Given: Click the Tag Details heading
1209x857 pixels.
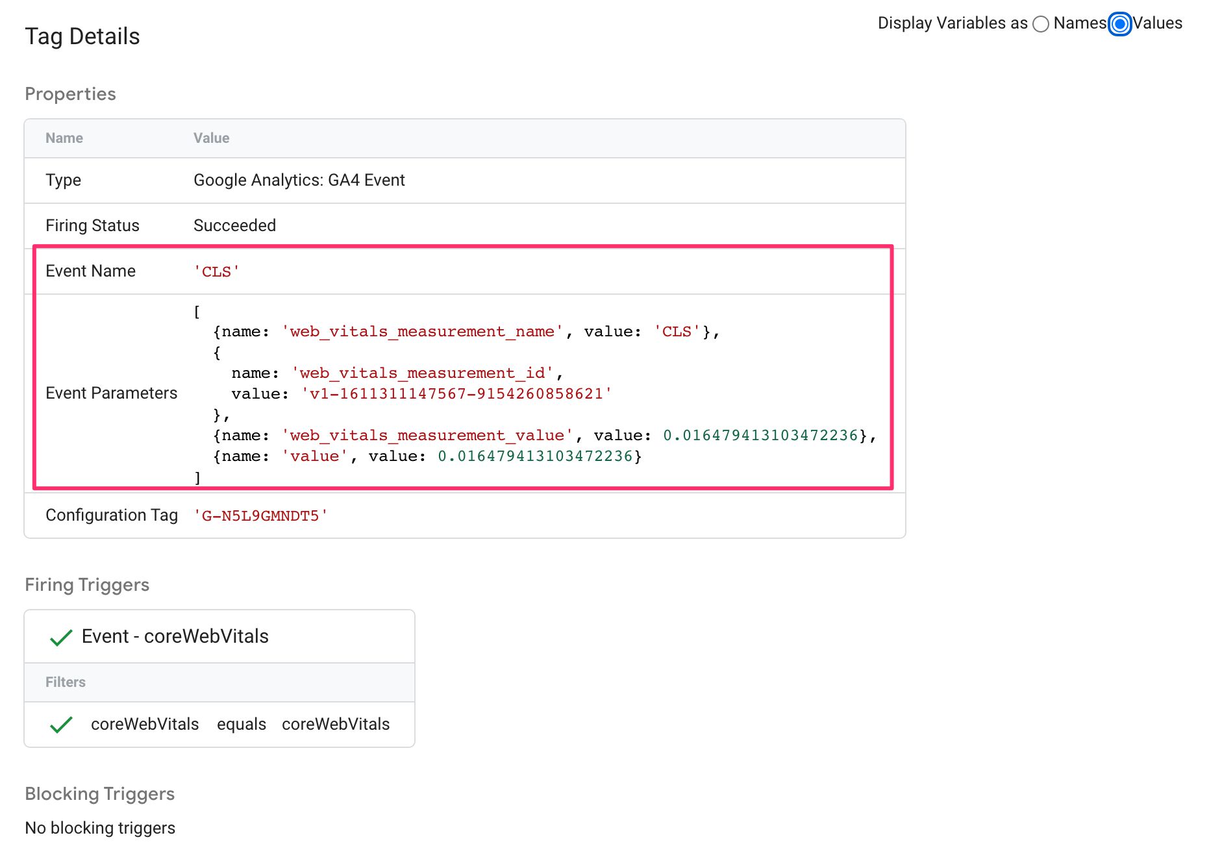Looking at the screenshot, I should (82, 36).
